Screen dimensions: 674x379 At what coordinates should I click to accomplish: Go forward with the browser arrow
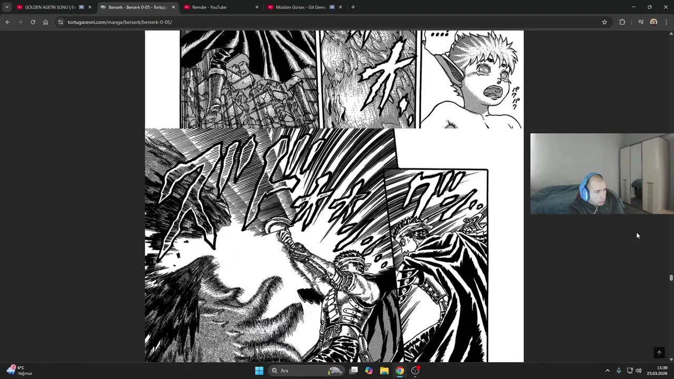(20, 22)
